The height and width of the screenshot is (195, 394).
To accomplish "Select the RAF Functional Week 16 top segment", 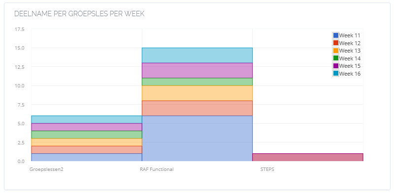I will click(197, 56).
